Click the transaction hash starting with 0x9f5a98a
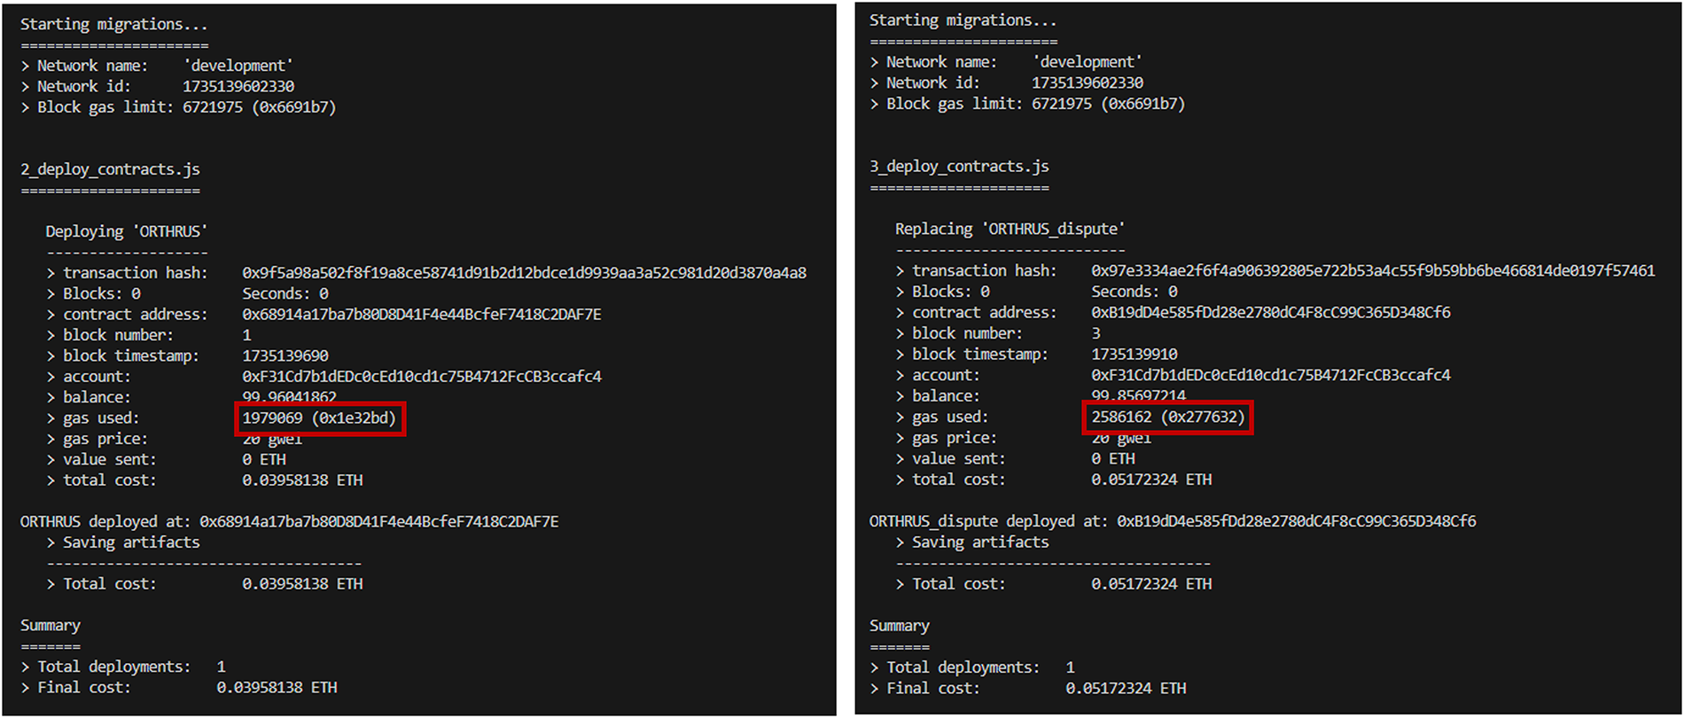 pyautogui.click(x=524, y=273)
